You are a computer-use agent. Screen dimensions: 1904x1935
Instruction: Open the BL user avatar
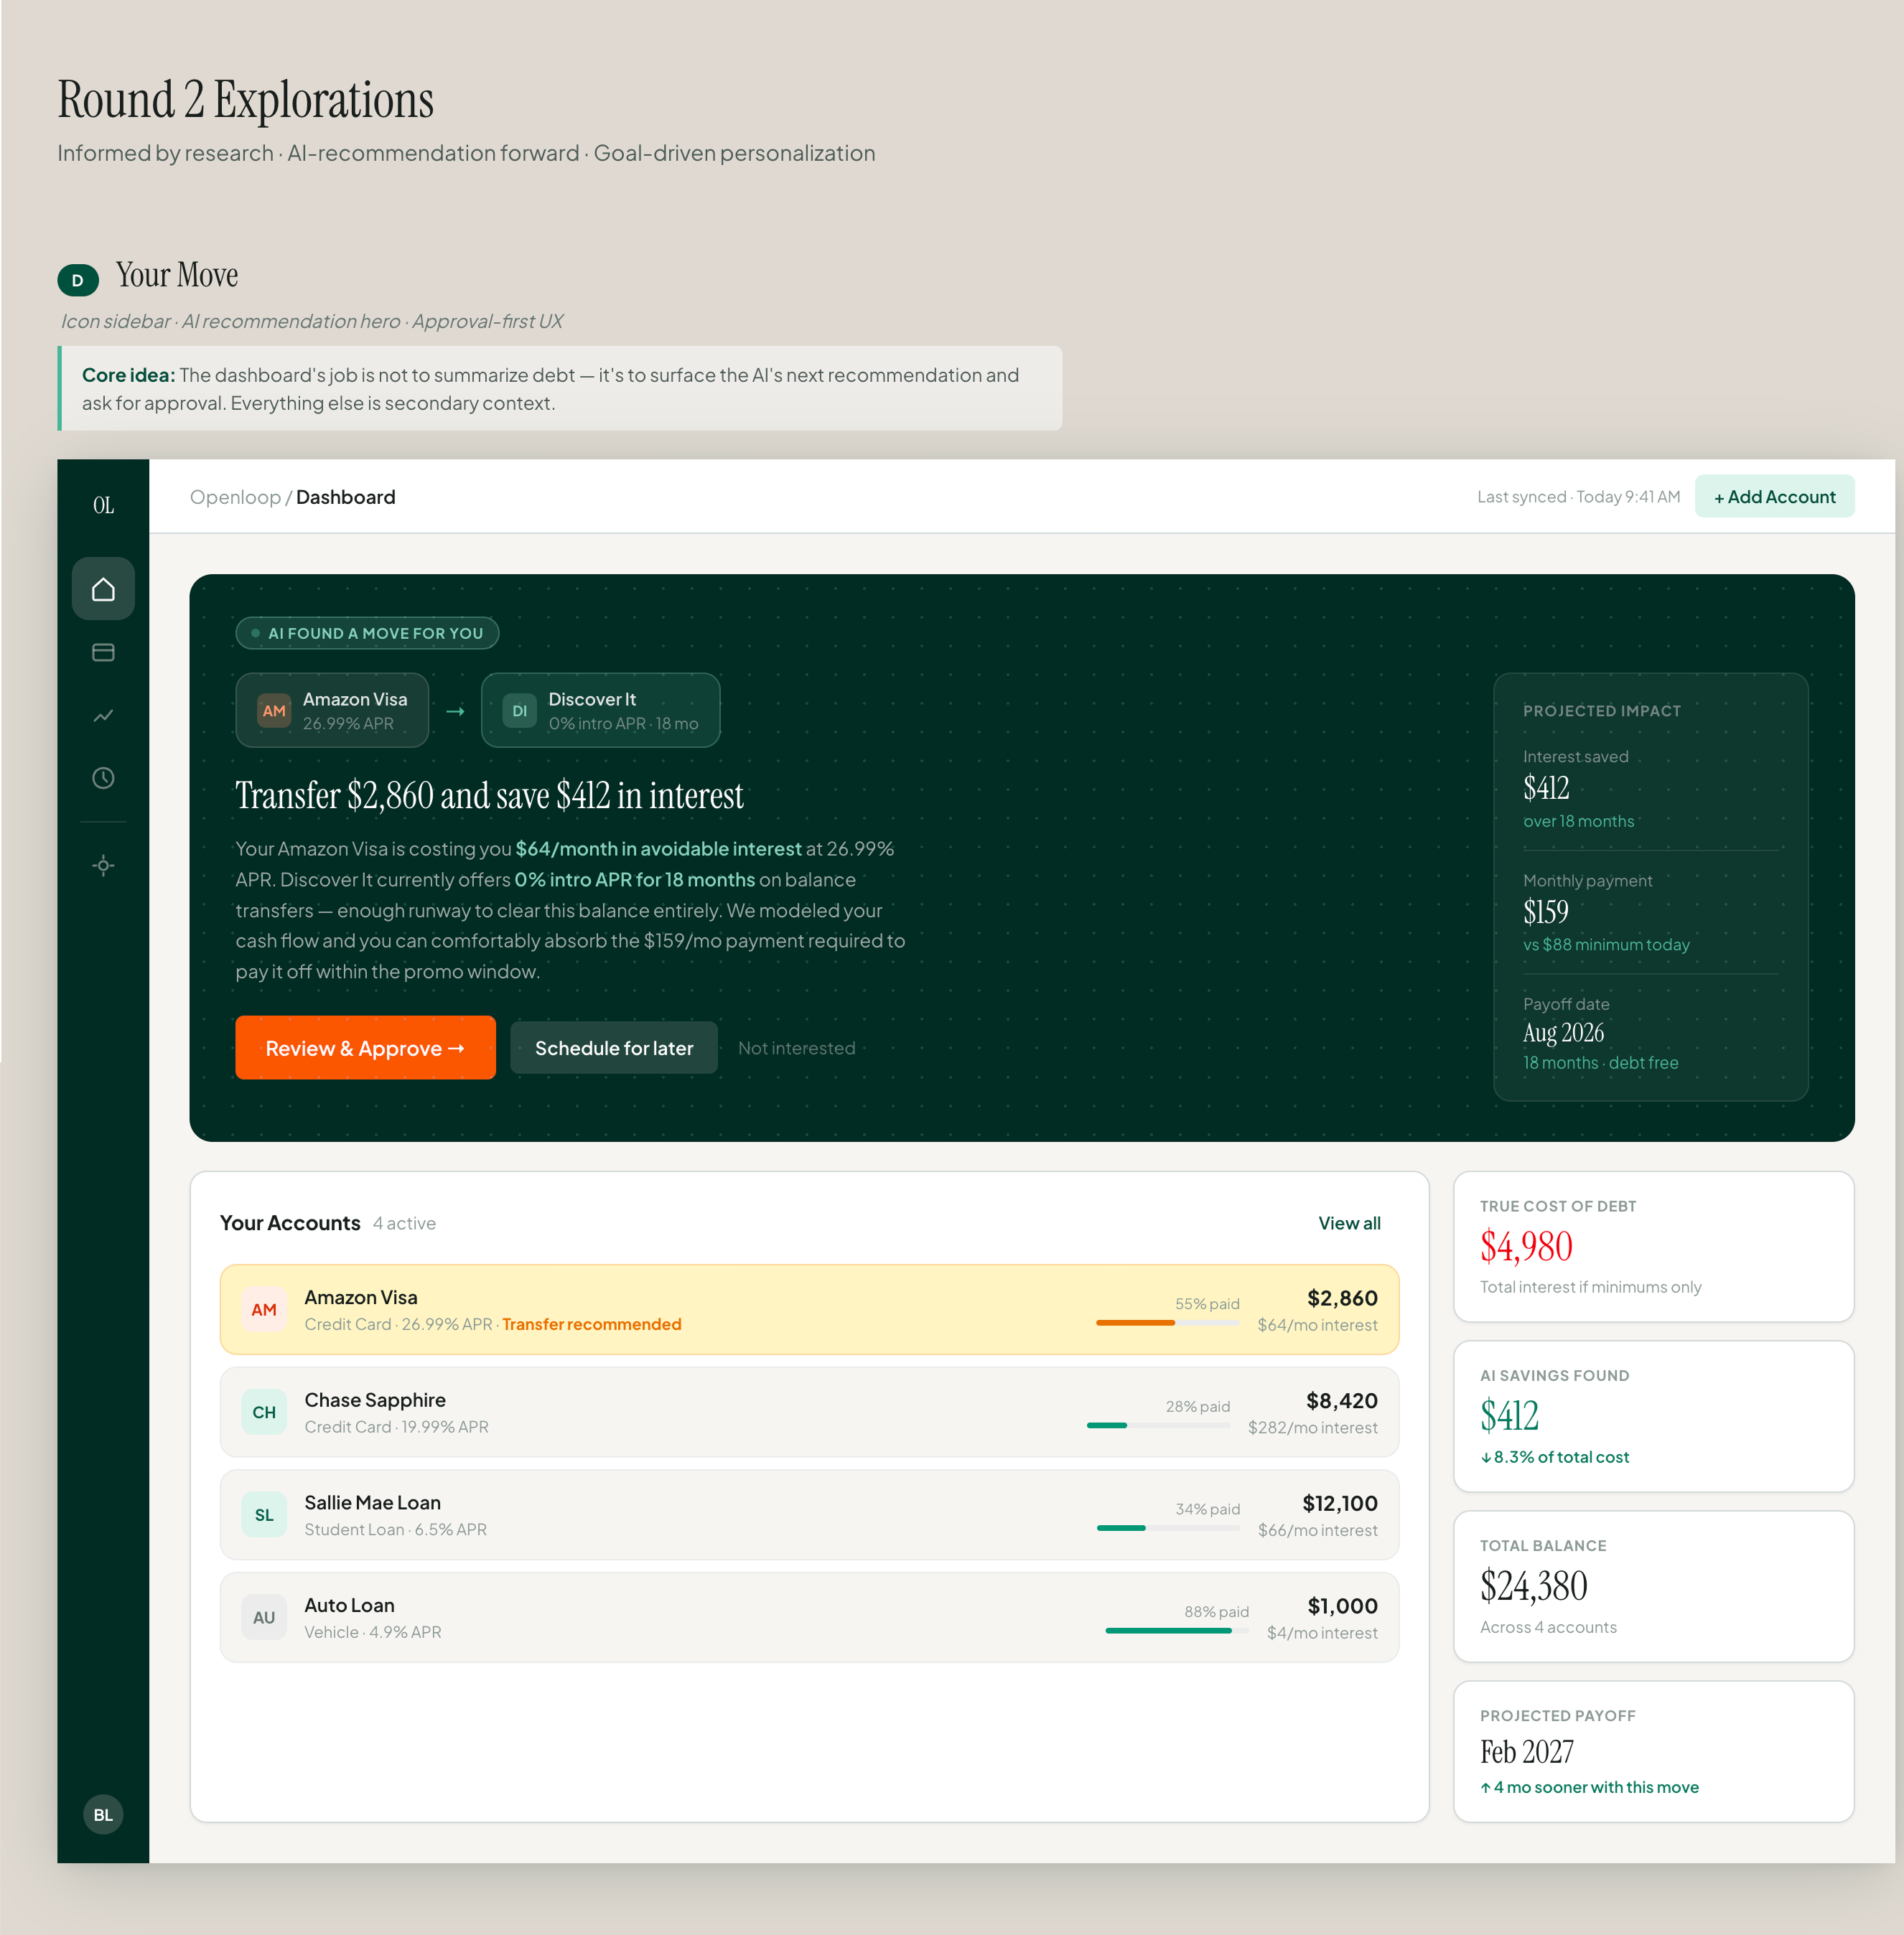(x=103, y=1815)
